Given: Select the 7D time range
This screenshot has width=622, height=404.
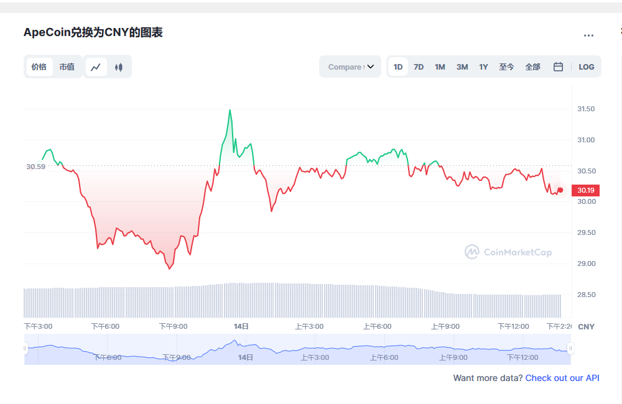Looking at the screenshot, I should point(419,67).
